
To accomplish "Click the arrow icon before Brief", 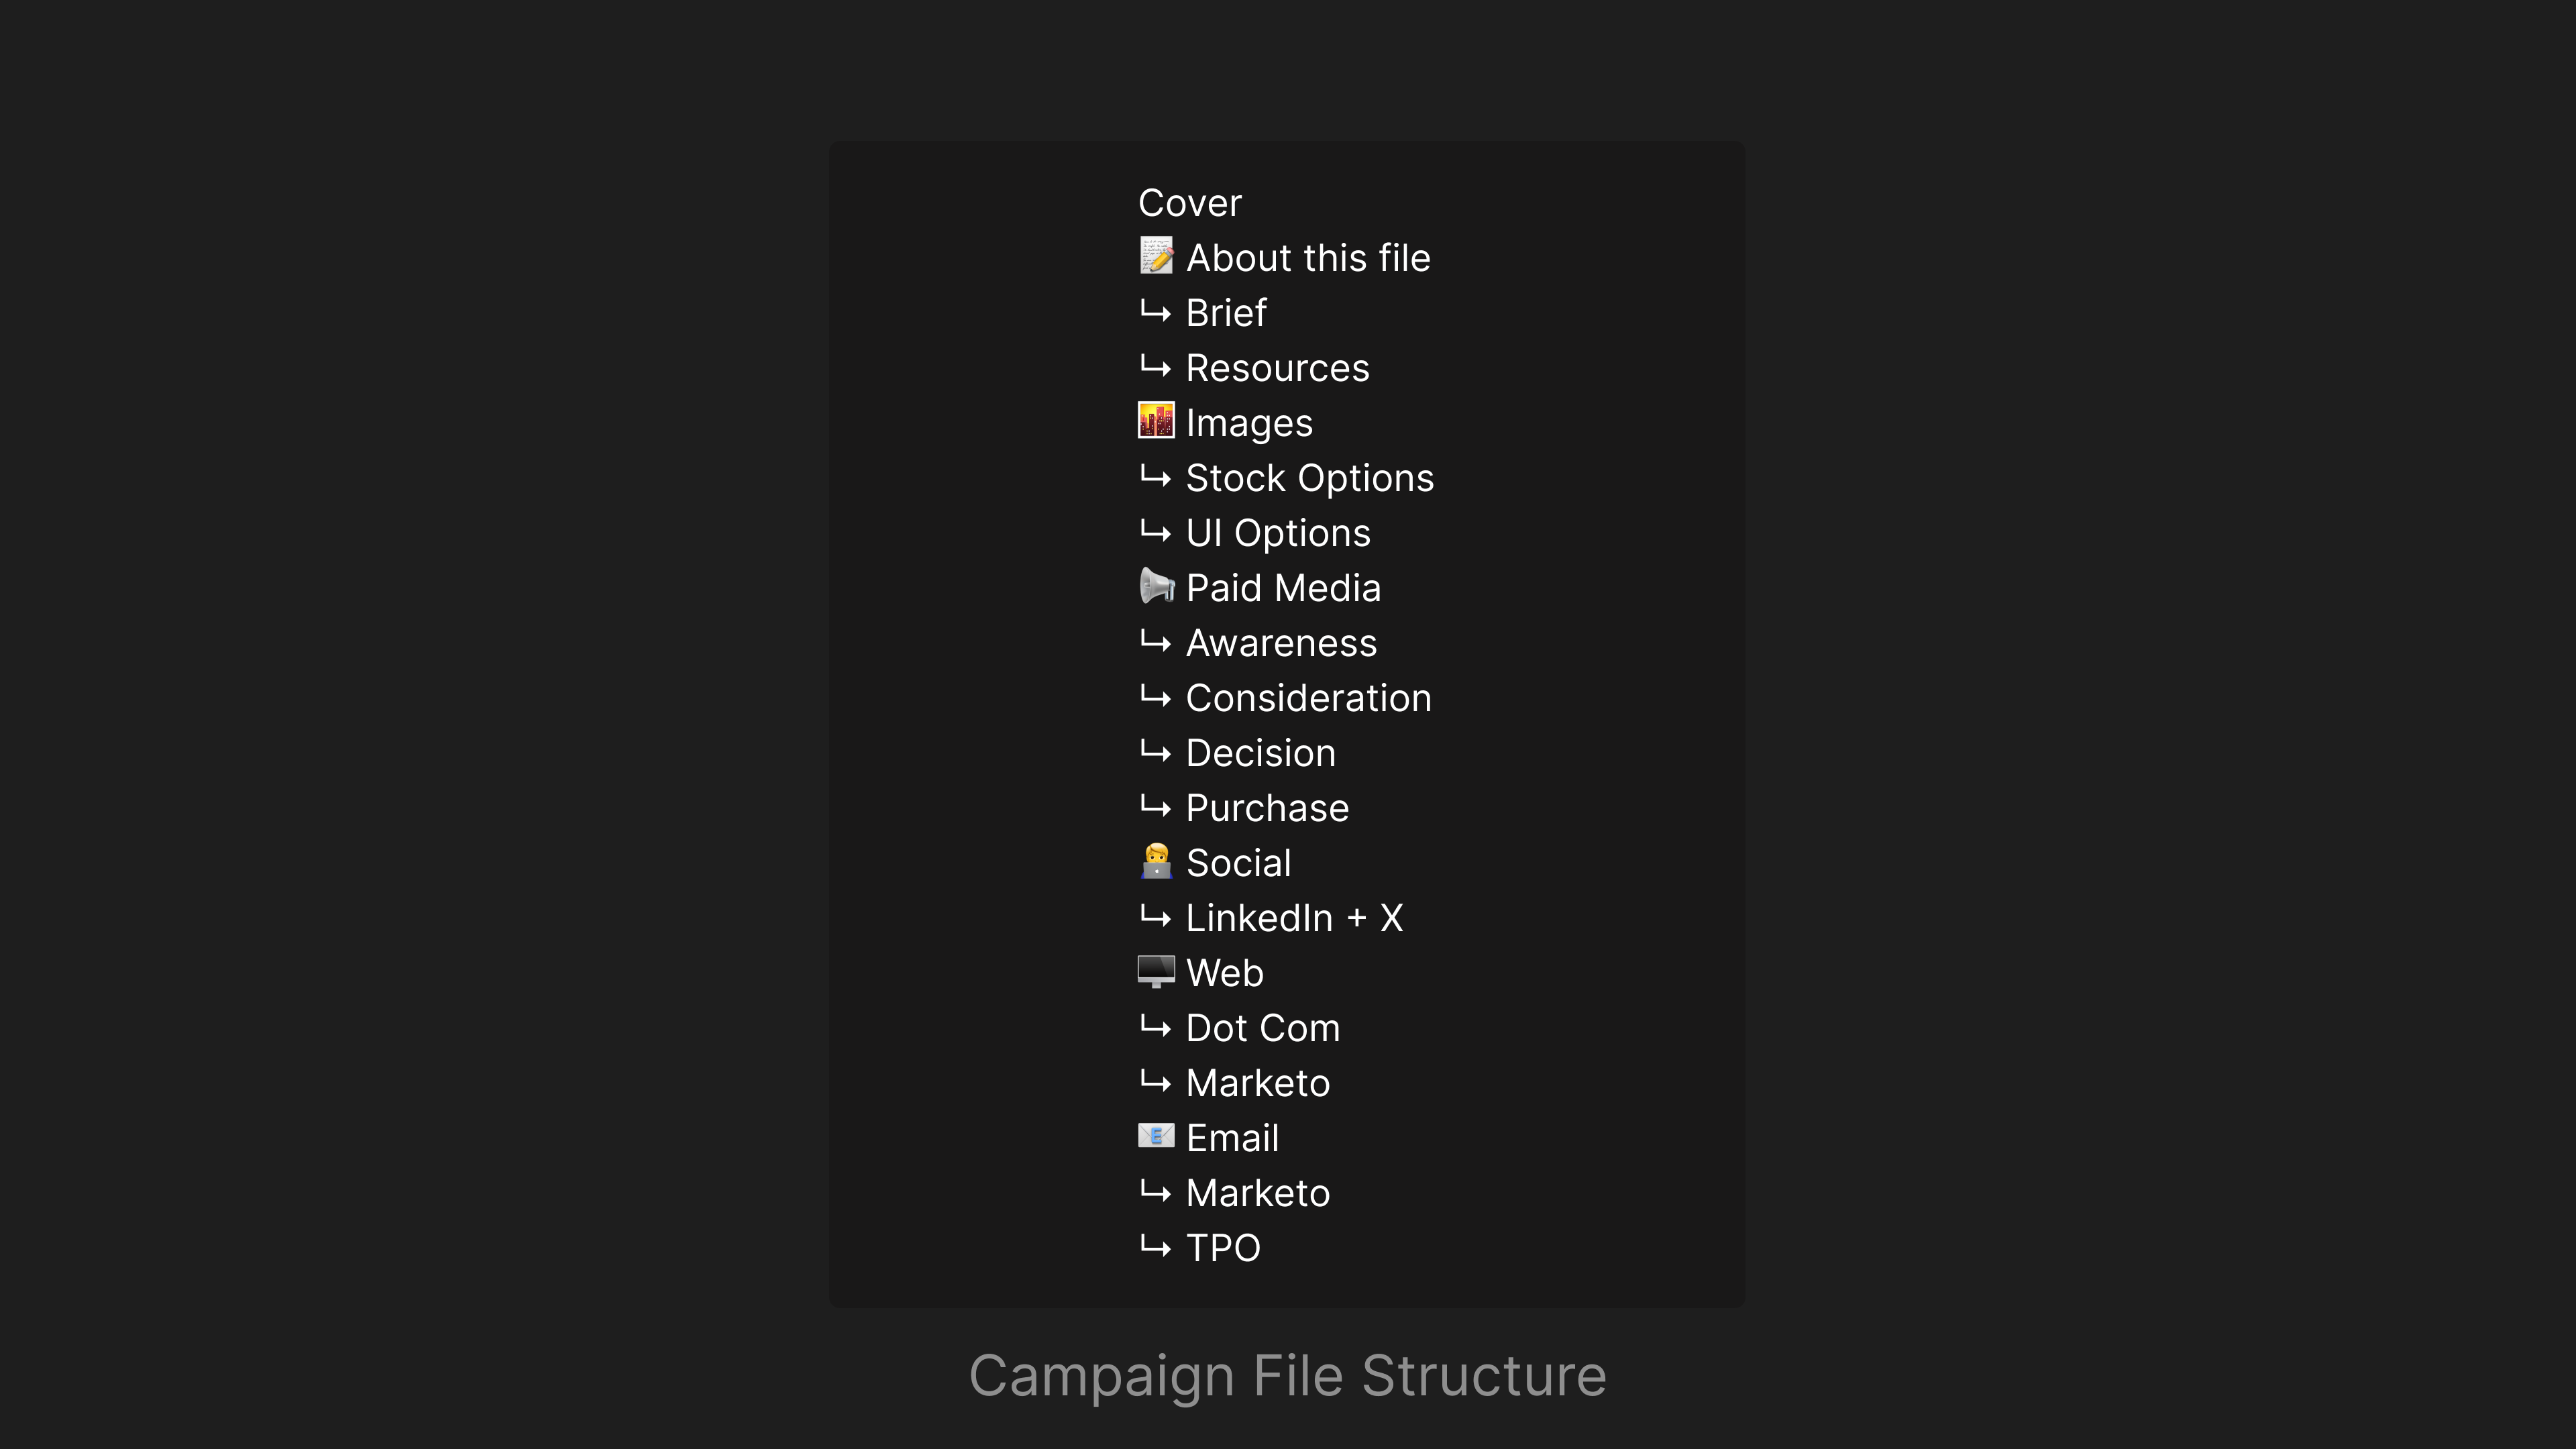I will point(1156,313).
